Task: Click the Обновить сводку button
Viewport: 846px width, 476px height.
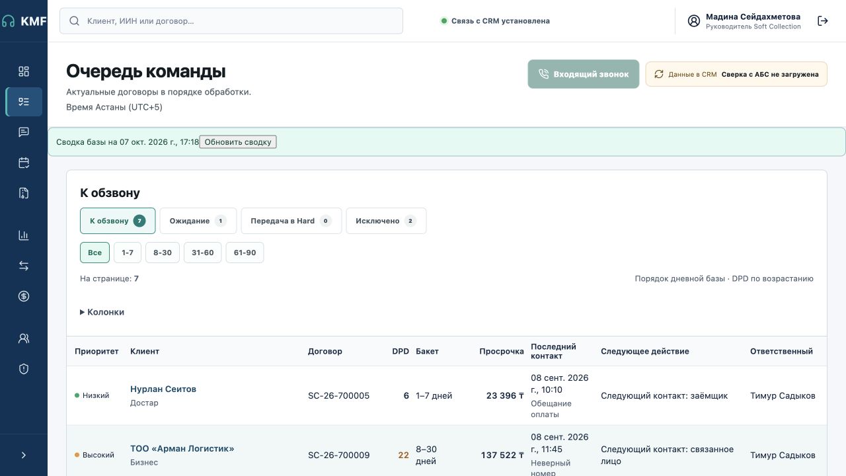Action: [x=238, y=142]
